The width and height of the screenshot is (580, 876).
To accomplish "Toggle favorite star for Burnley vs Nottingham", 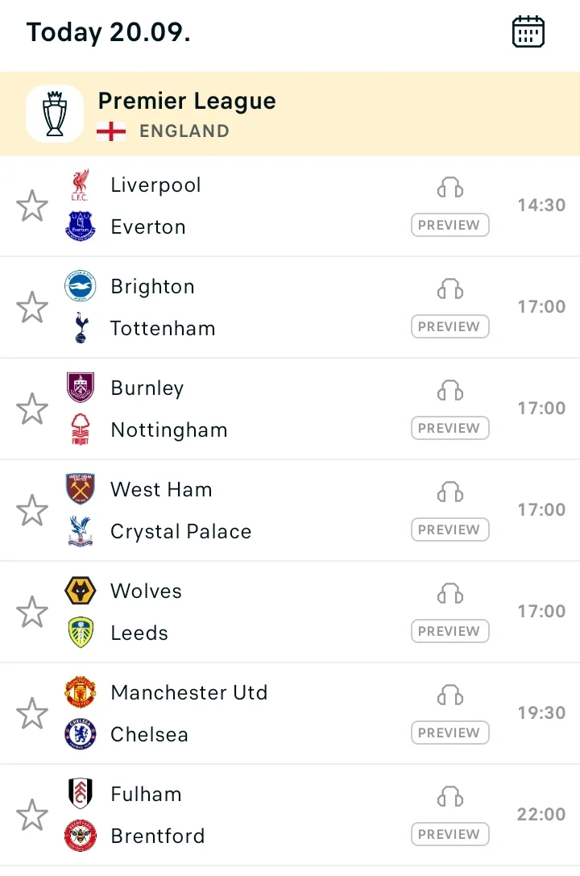I will (32, 409).
